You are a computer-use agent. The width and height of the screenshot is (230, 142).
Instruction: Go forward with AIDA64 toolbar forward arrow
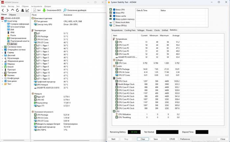pos(8,10)
